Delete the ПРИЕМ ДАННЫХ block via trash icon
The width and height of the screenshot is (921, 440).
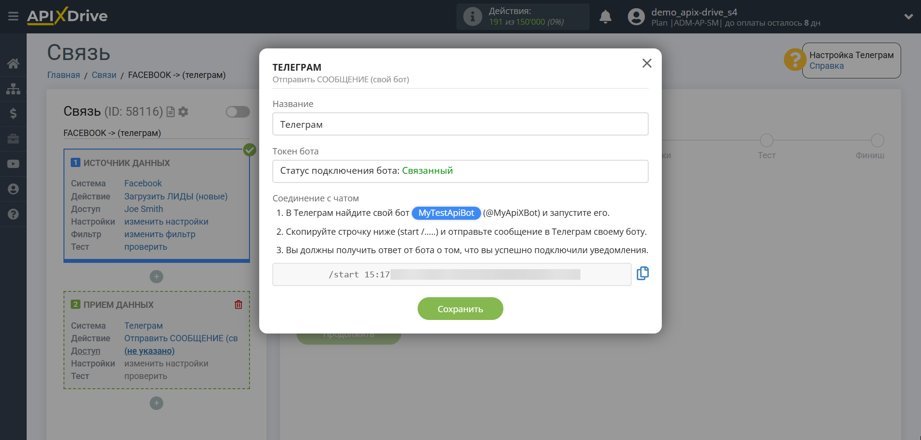click(x=238, y=304)
